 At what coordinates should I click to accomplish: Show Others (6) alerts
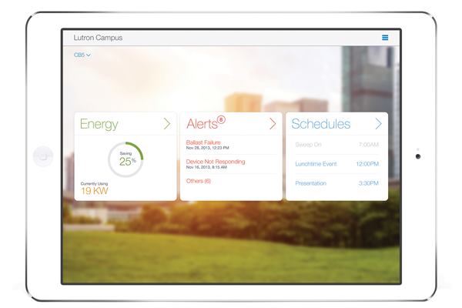pos(199,181)
